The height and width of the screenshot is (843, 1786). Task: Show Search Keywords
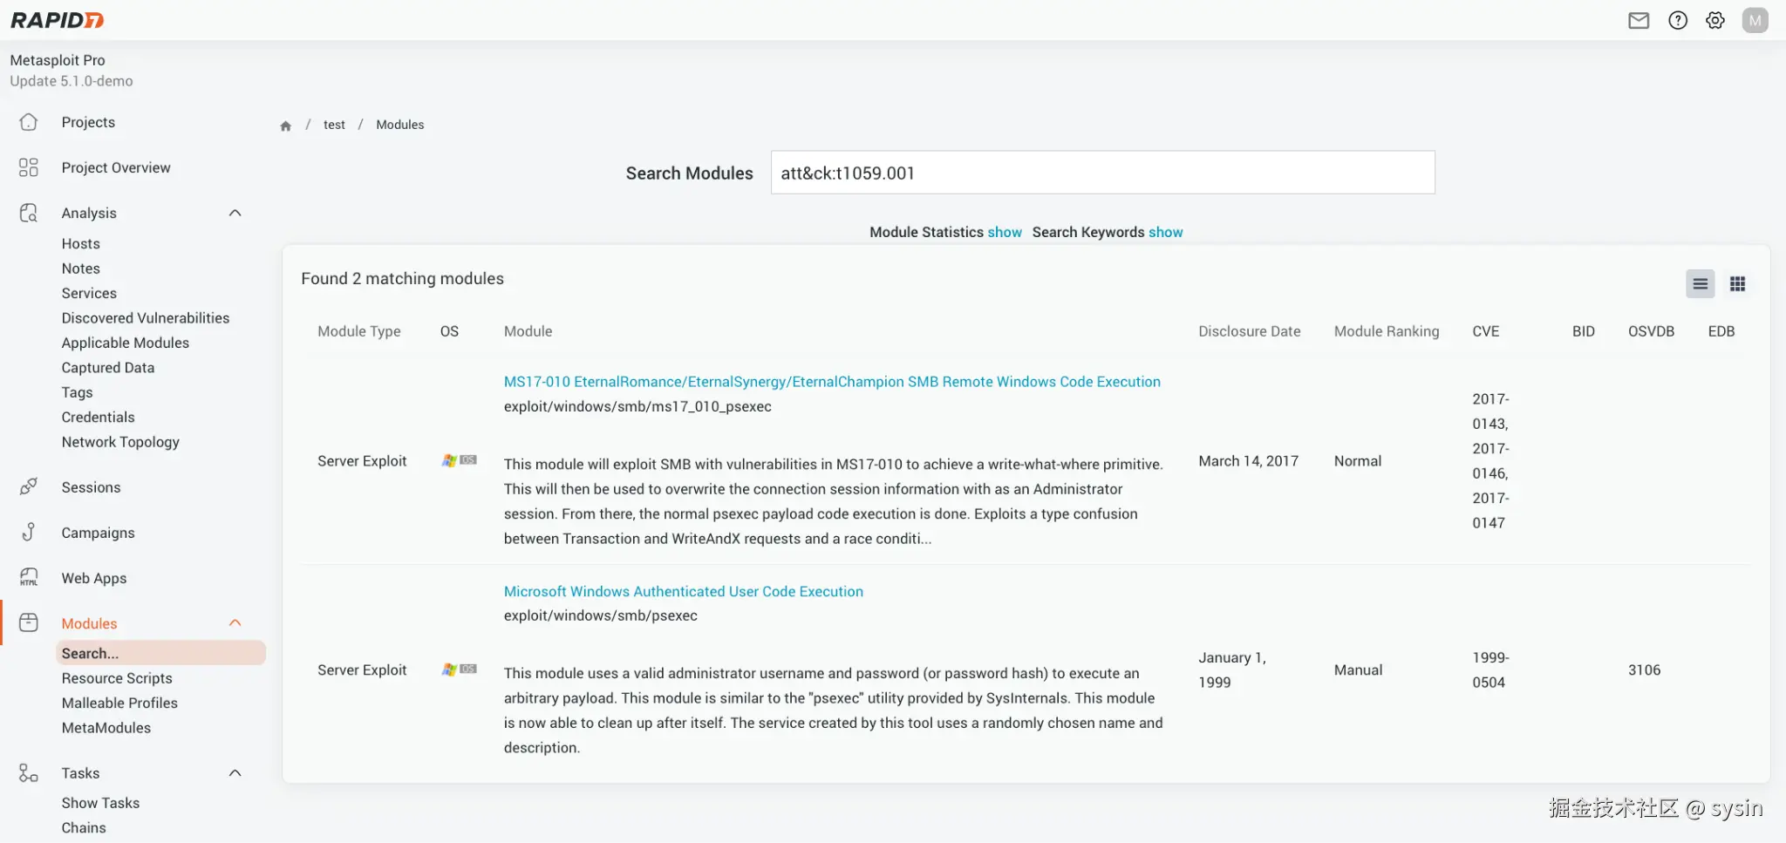(1166, 232)
